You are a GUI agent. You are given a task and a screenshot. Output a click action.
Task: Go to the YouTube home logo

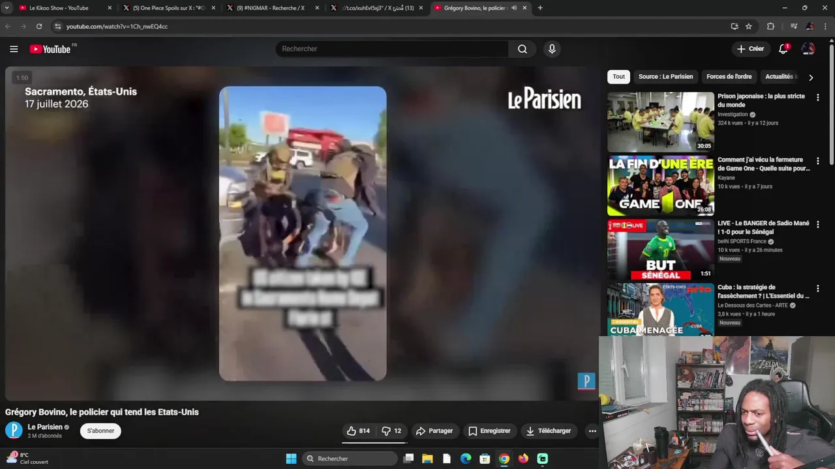pos(50,49)
